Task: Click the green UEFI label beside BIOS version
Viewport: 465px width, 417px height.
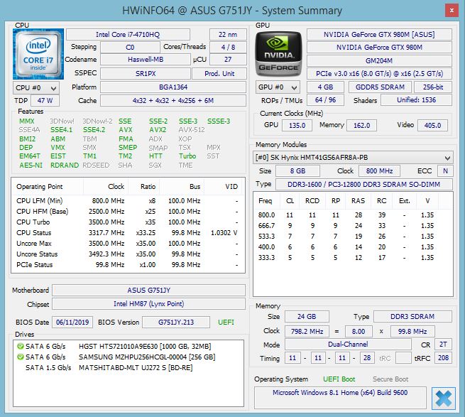Action: click(226, 323)
